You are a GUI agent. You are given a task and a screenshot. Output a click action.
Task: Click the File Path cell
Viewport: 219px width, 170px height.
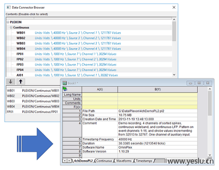[x=100, y=111]
